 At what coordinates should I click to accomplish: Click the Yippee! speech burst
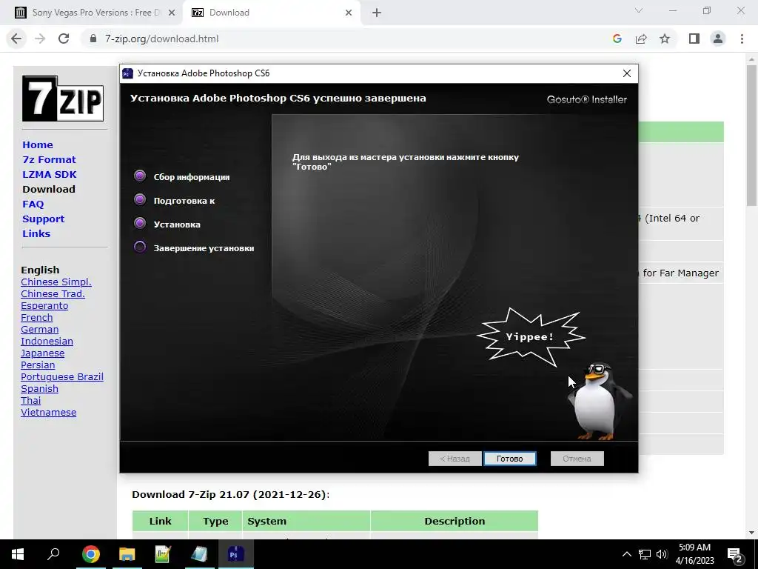(x=530, y=337)
